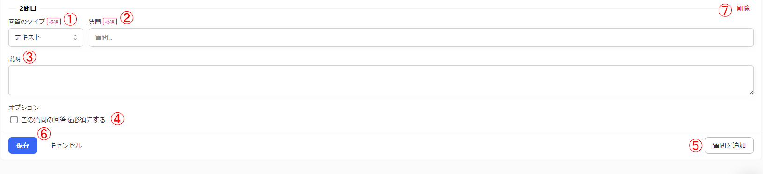Screen dimensions: 763x174
Task: Click the キャンセル link
Action: tap(65, 145)
